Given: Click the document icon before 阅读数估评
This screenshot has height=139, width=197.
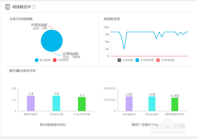Looking at the screenshot, I should pos(7,7).
